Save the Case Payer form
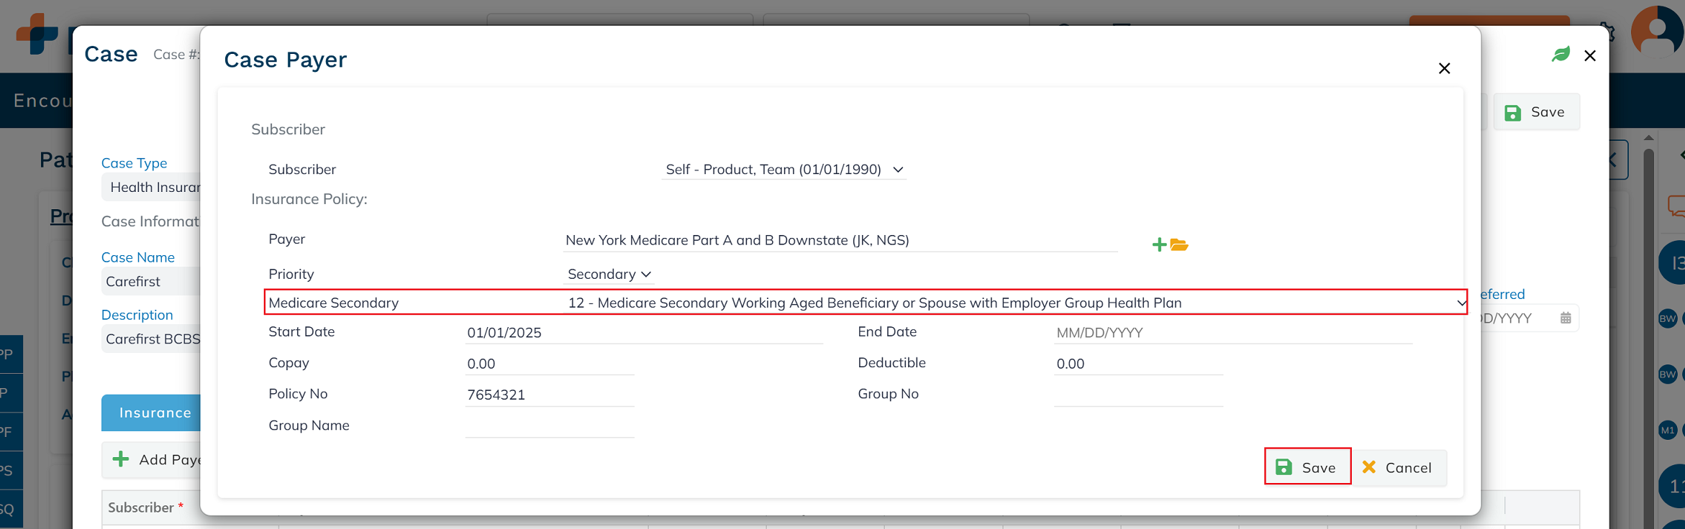This screenshot has height=529, width=1685. (1307, 467)
